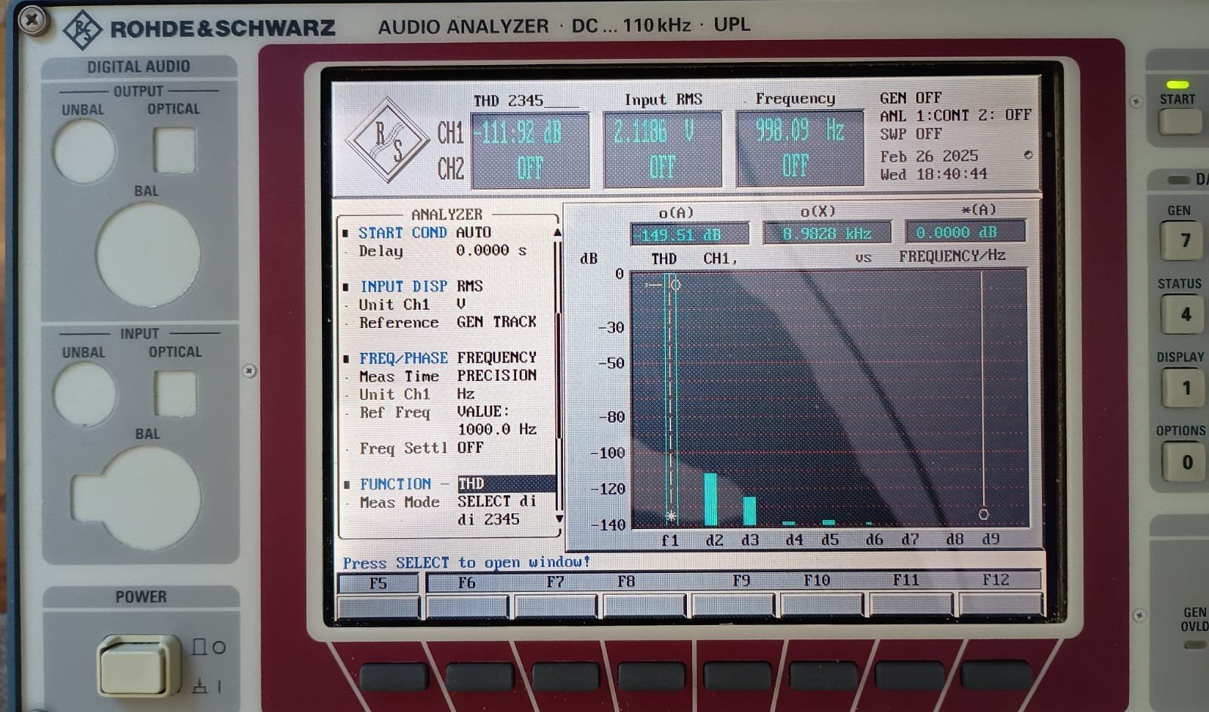
Task: Click the d2 harmonic bar
Action: click(x=710, y=500)
